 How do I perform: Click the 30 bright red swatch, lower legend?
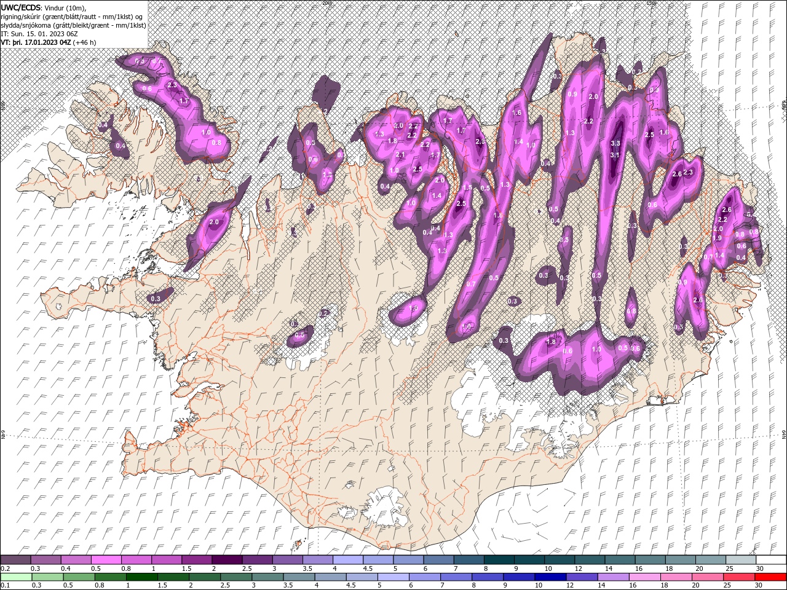click(x=770, y=577)
